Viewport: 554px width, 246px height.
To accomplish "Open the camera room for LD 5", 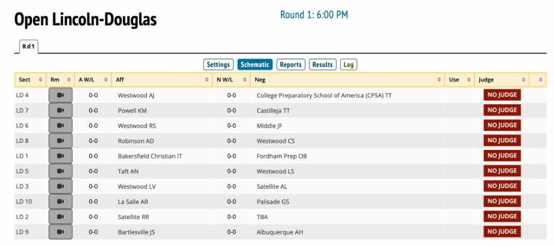I will pyautogui.click(x=60, y=170).
